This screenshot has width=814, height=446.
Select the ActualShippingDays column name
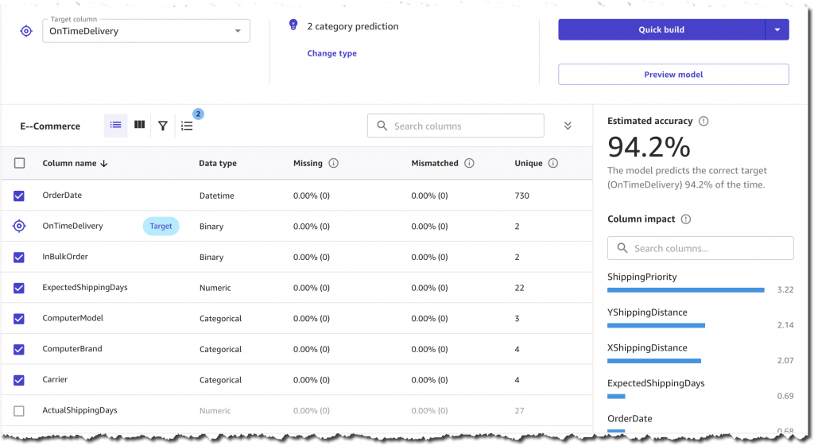pyautogui.click(x=80, y=410)
